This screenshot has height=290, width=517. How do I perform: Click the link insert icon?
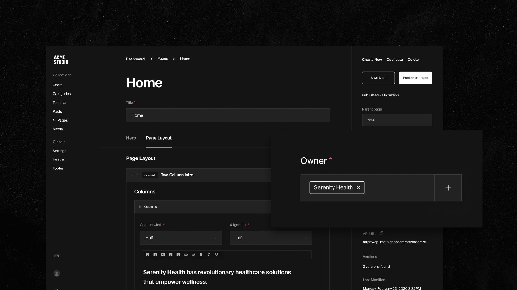click(x=186, y=255)
